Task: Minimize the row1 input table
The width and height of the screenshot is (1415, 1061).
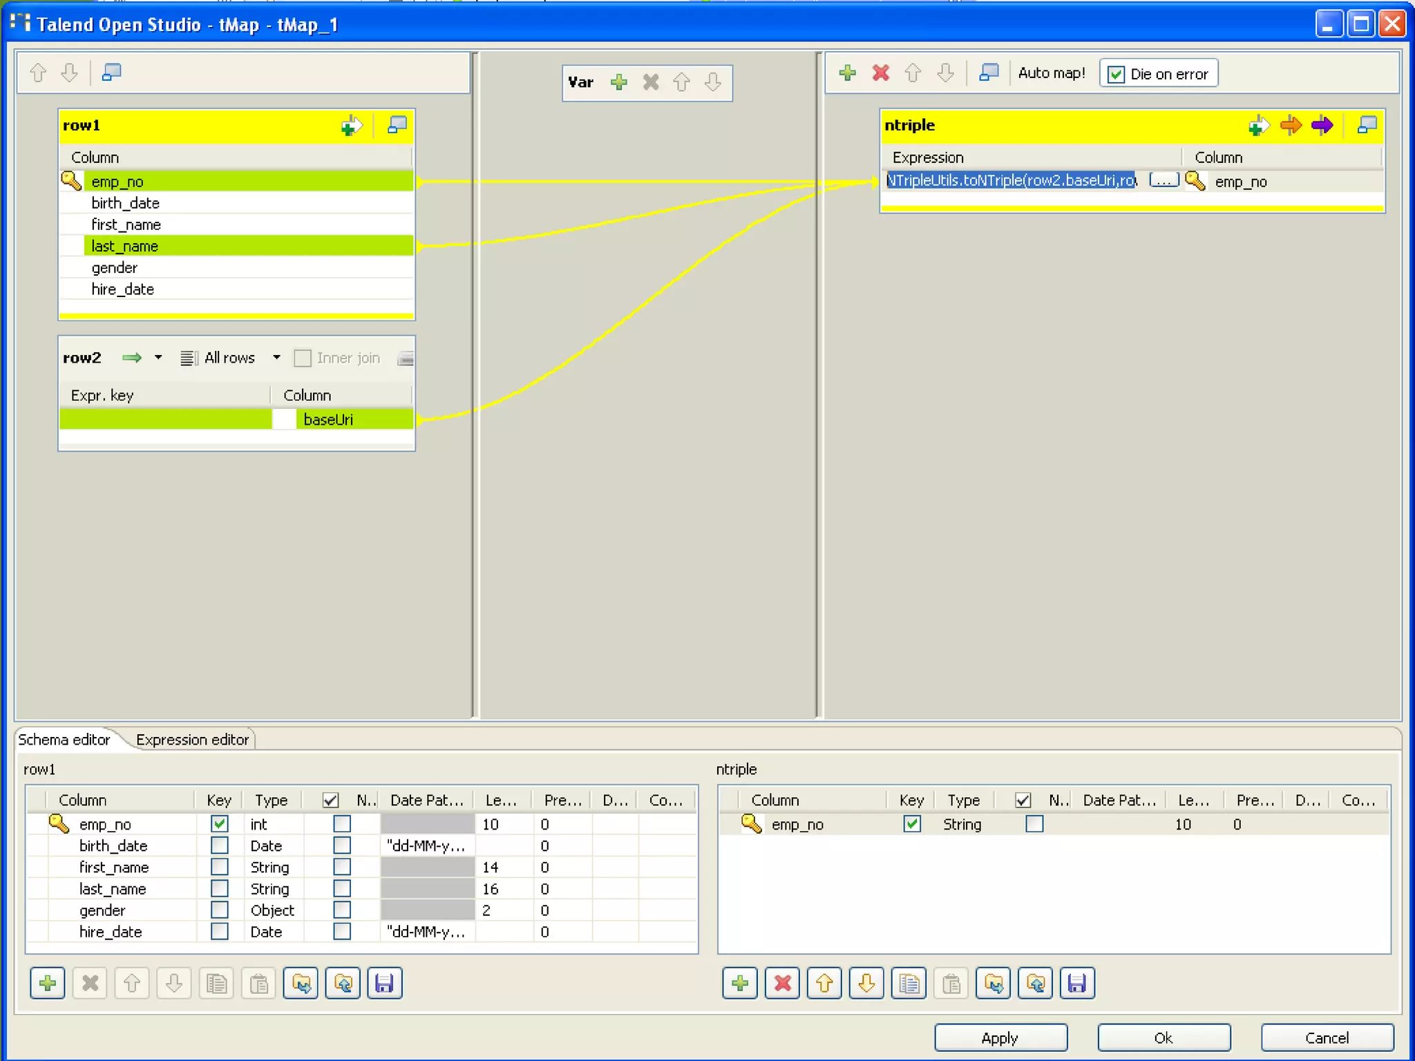Action: click(x=397, y=125)
